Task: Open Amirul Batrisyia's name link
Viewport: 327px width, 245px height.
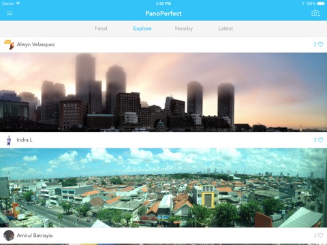Action: [x=35, y=235]
